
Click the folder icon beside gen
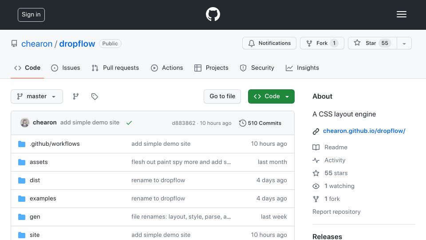pyautogui.click(x=22, y=217)
